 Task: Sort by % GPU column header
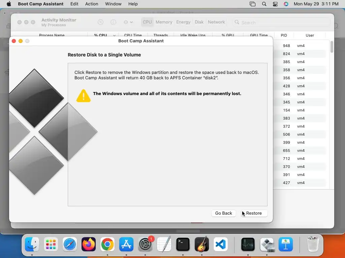point(228,35)
